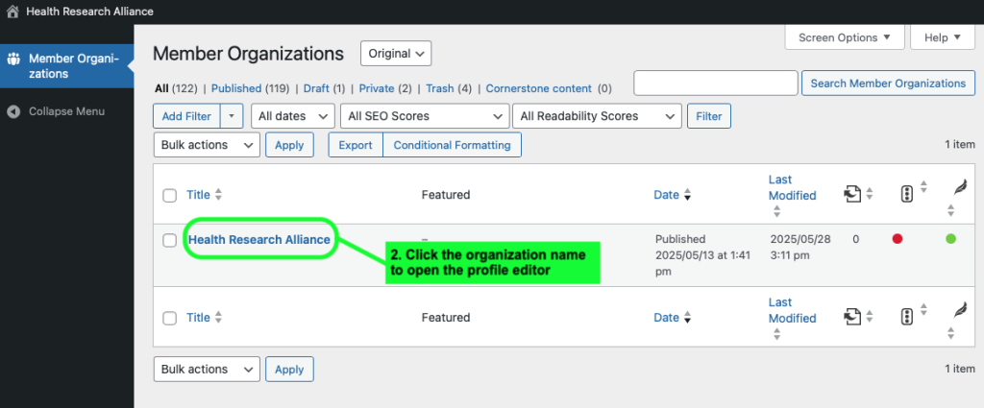Click the footer links-count icon column
Image resolution: width=984 pixels, height=408 pixels.
[x=851, y=318]
